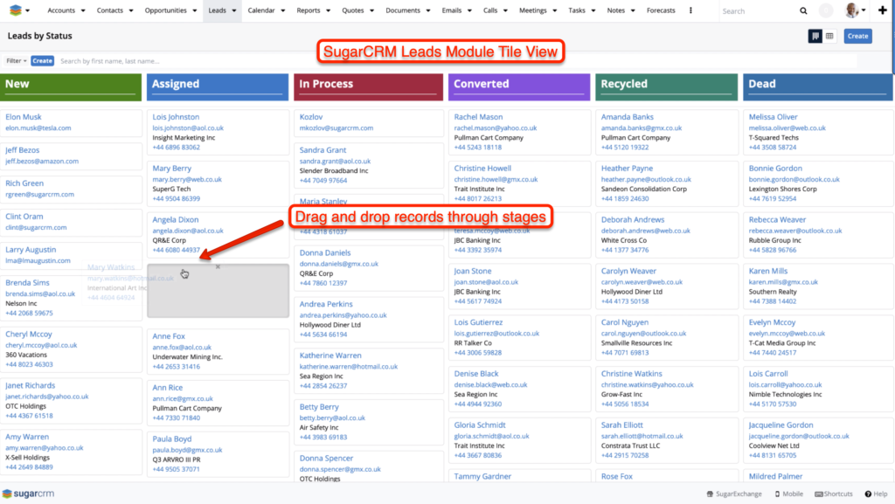
Task: Click the small Create button beside Filter
Action: pyautogui.click(x=42, y=61)
